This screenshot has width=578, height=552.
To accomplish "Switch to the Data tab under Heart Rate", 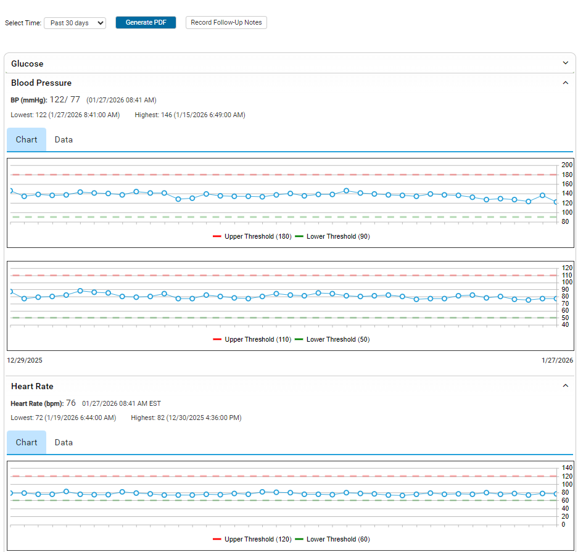I will (64, 442).
